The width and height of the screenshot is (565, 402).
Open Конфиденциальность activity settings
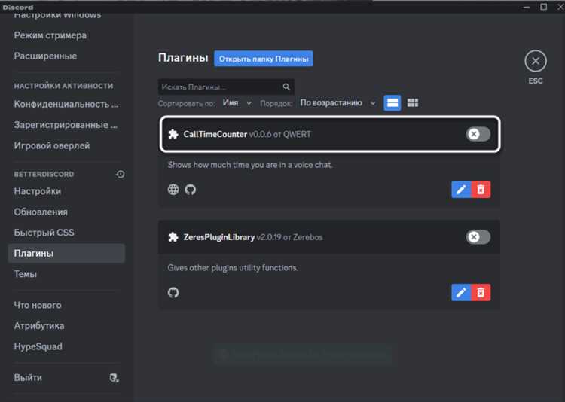(66, 104)
